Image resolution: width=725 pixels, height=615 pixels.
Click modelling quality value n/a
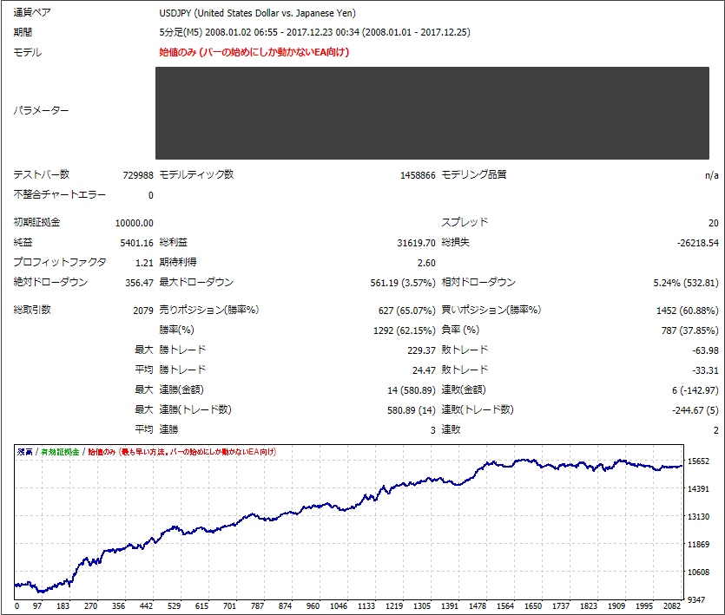[712, 175]
